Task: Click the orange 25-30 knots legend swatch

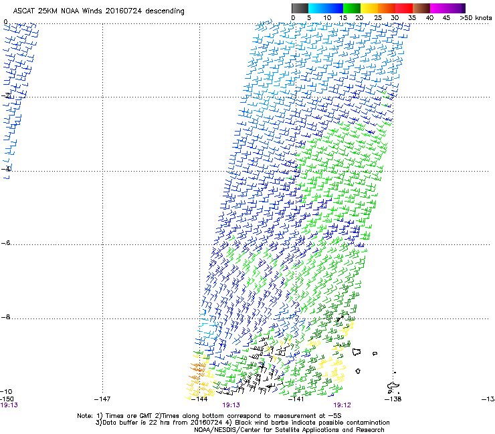Action: (x=387, y=8)
